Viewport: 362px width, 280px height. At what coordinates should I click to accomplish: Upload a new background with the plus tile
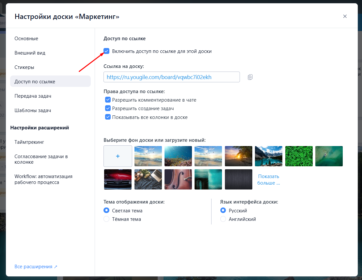click(x=118, y=156)
